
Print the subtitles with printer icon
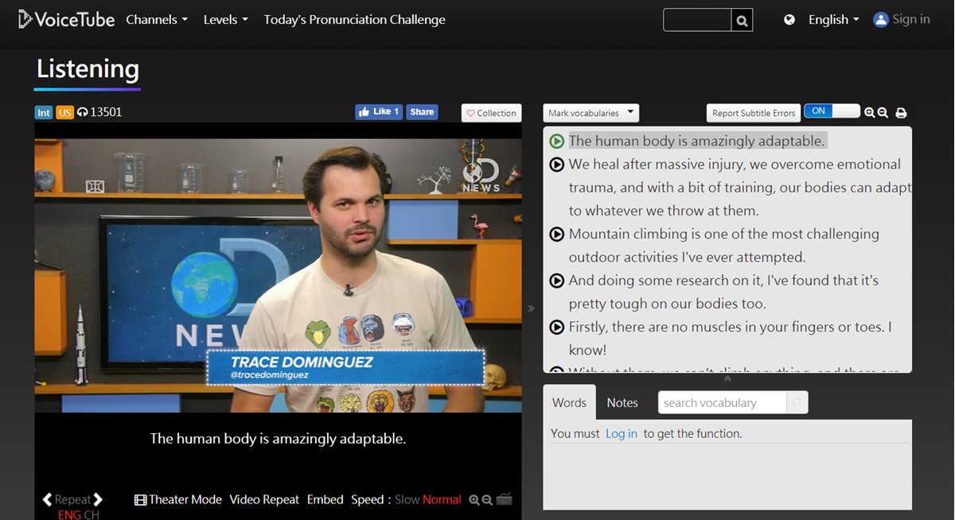tap(901, 113)
